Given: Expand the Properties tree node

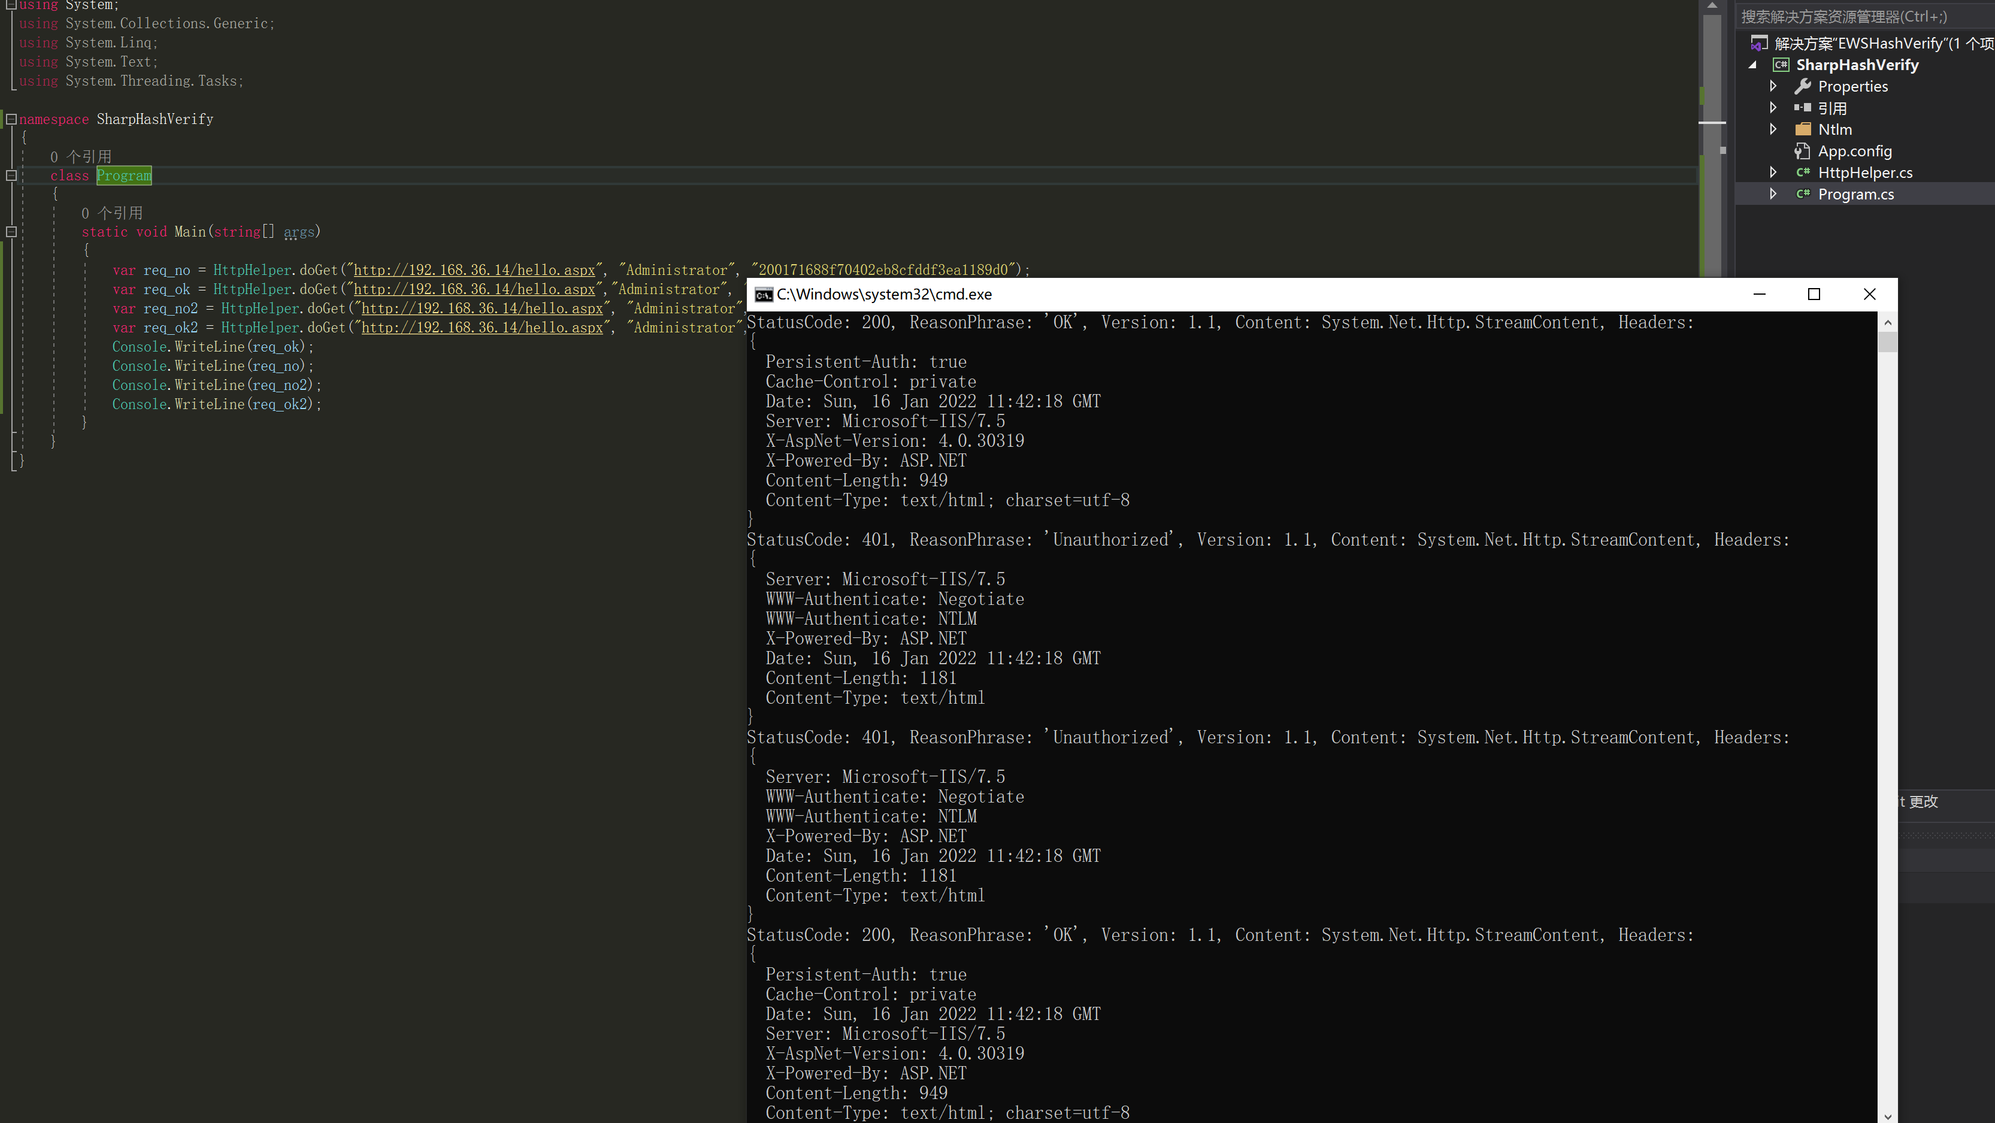Looking at the screenshot, I should coord(1773,86).
